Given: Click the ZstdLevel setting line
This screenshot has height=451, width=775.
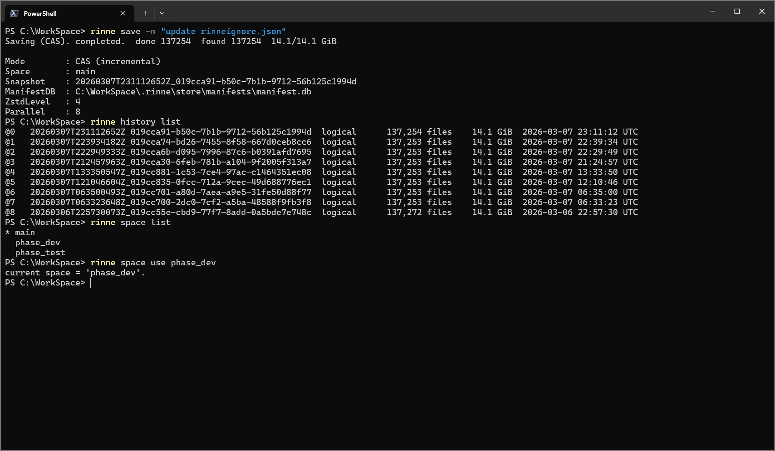Looking at the screenshot, I should tap(42, 102).
